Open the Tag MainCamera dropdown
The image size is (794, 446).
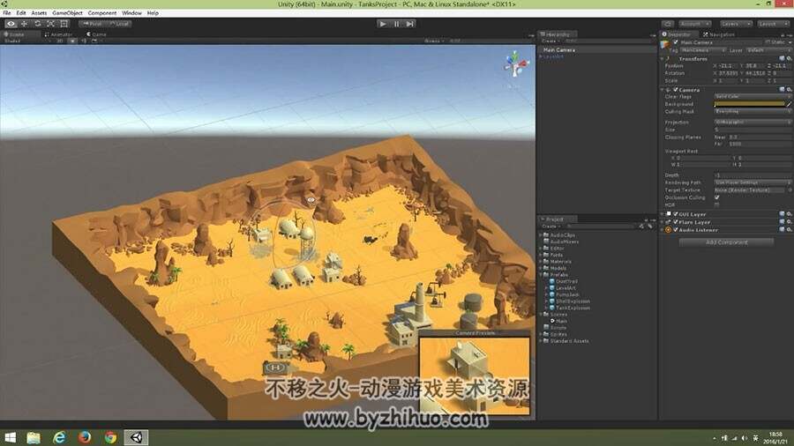click(x=702, y=50)
